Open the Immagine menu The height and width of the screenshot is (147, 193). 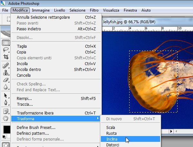(41, 10)
